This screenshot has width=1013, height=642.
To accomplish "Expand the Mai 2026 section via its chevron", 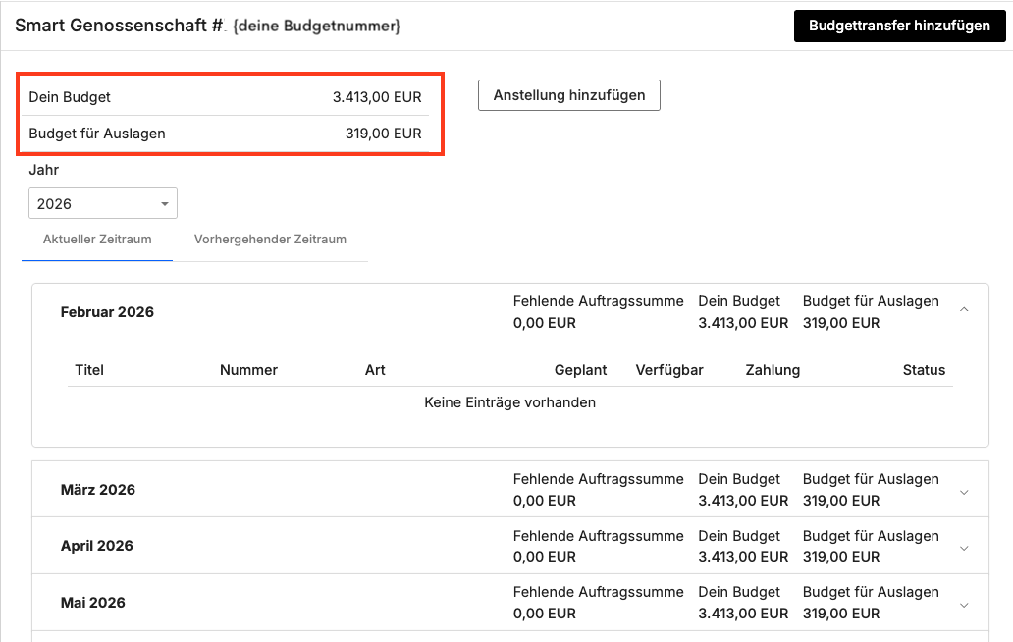I will [963, 602].
